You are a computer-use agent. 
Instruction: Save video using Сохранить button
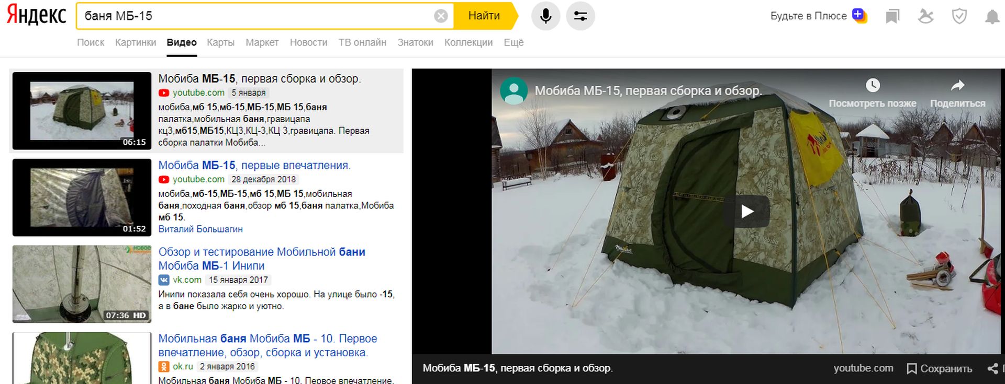click(940, 368)
